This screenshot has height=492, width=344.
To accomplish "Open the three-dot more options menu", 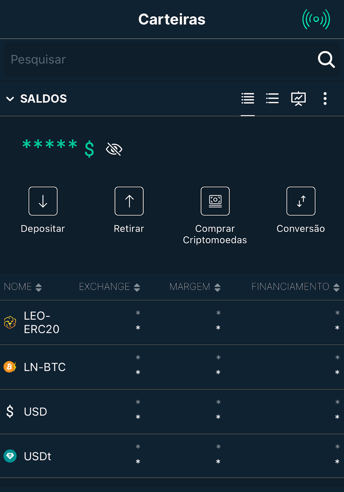I will (x=325, y=99).
